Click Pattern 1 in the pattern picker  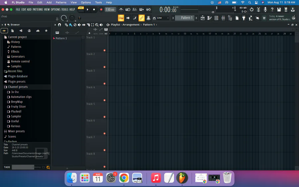(x=61, y=38)
